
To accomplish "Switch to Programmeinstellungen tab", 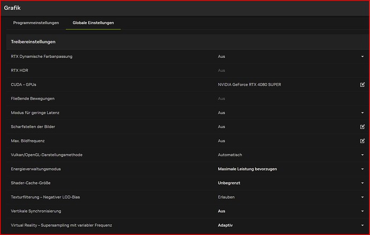I will pos(36,23).
